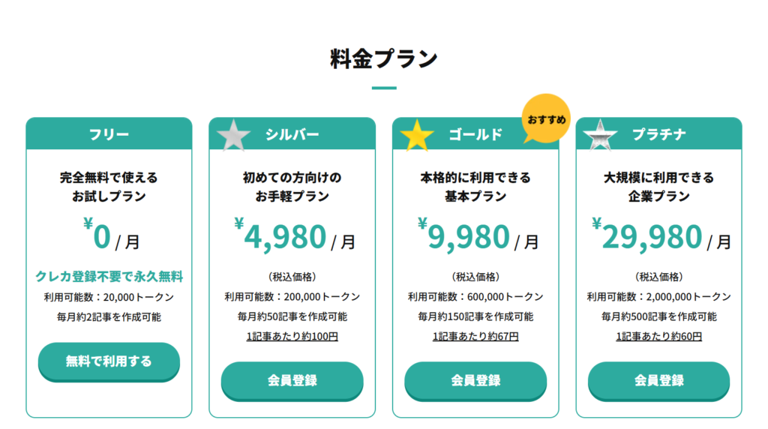Click the silver star icon on シルバー plan
The height and width of the screenshot is (429, 768).
pos(234,135)
